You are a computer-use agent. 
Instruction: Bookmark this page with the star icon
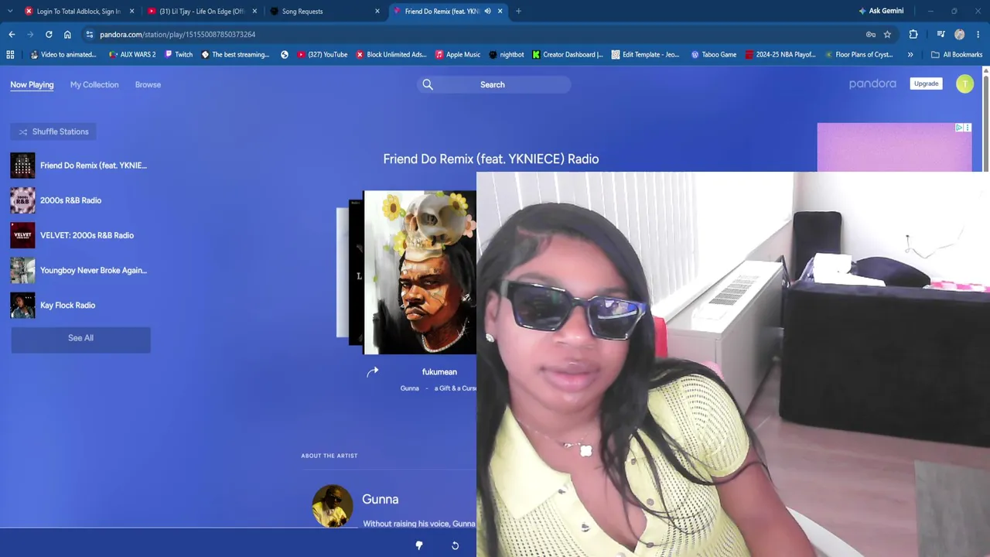(x=887, y=34)
